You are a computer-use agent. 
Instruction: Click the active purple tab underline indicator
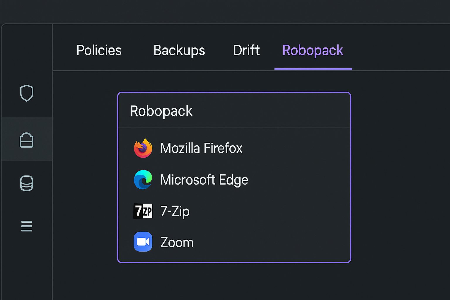click(313, 69)
